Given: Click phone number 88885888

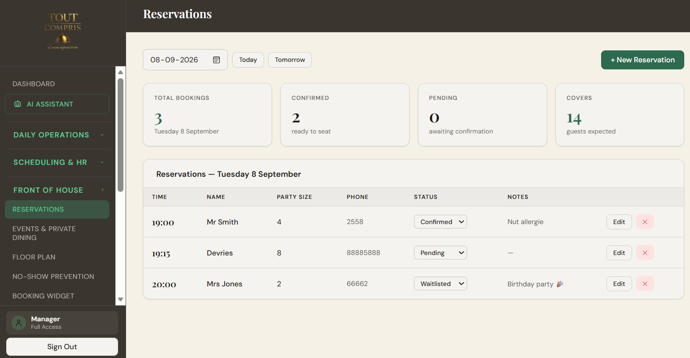Looking at the screenshot, I should click(364, 253).
